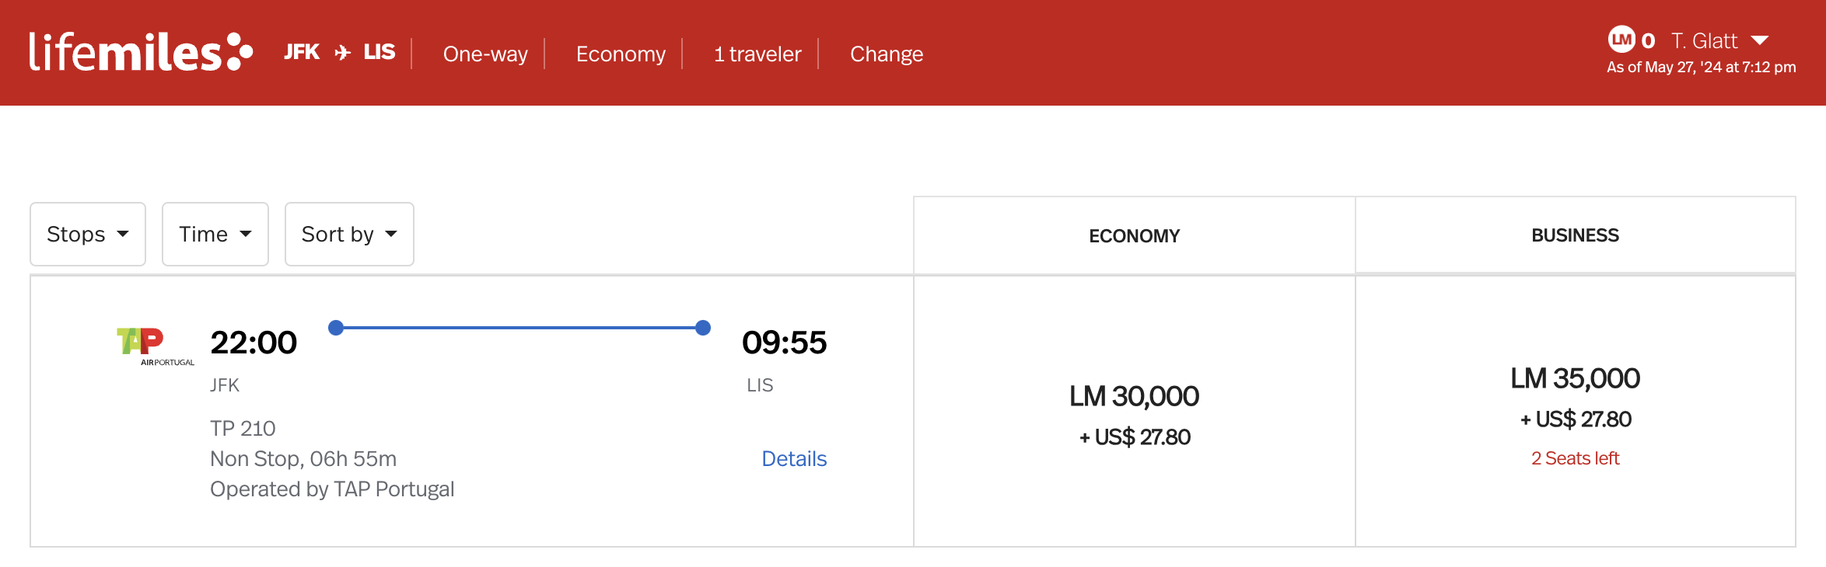This screenshot has height=567, width=1826.
Task: Click the lifemiles logo
Action: pyautogui.click(x=142, y=52)
